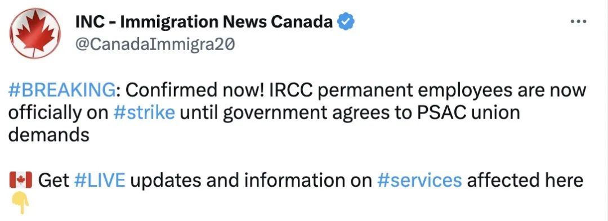Open the #services hashtag
Viewport: 608px width, 221px height.
click(419, 181)
